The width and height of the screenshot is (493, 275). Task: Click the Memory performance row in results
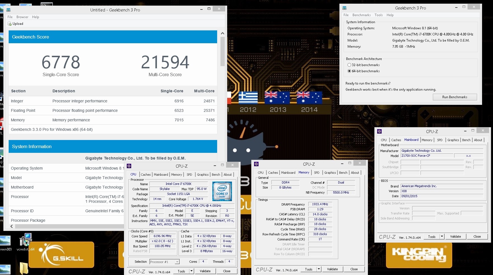point(113,120)
